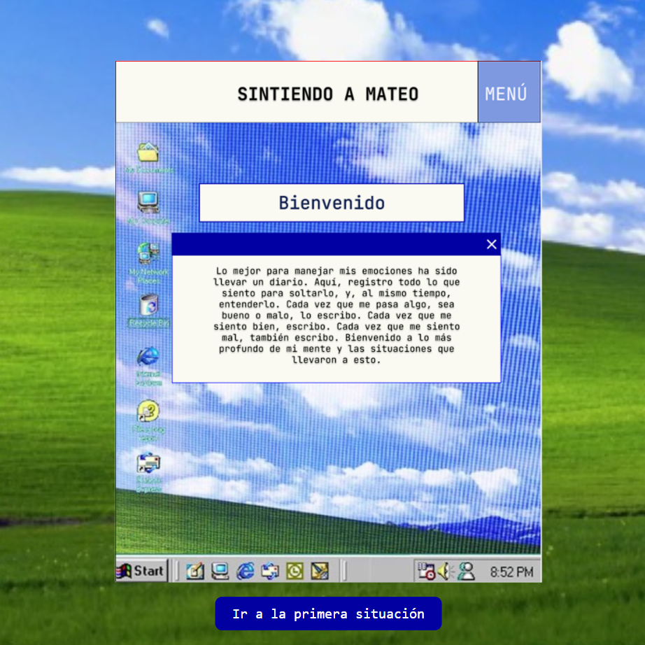Open the Outlook Express desktop icon
This screenshot has height=645, width=645.
point(148,464)
